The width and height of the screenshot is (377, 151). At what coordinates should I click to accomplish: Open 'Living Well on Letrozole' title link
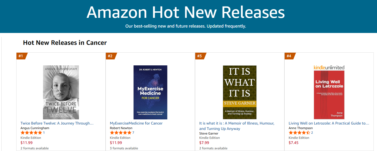point(329,123)
